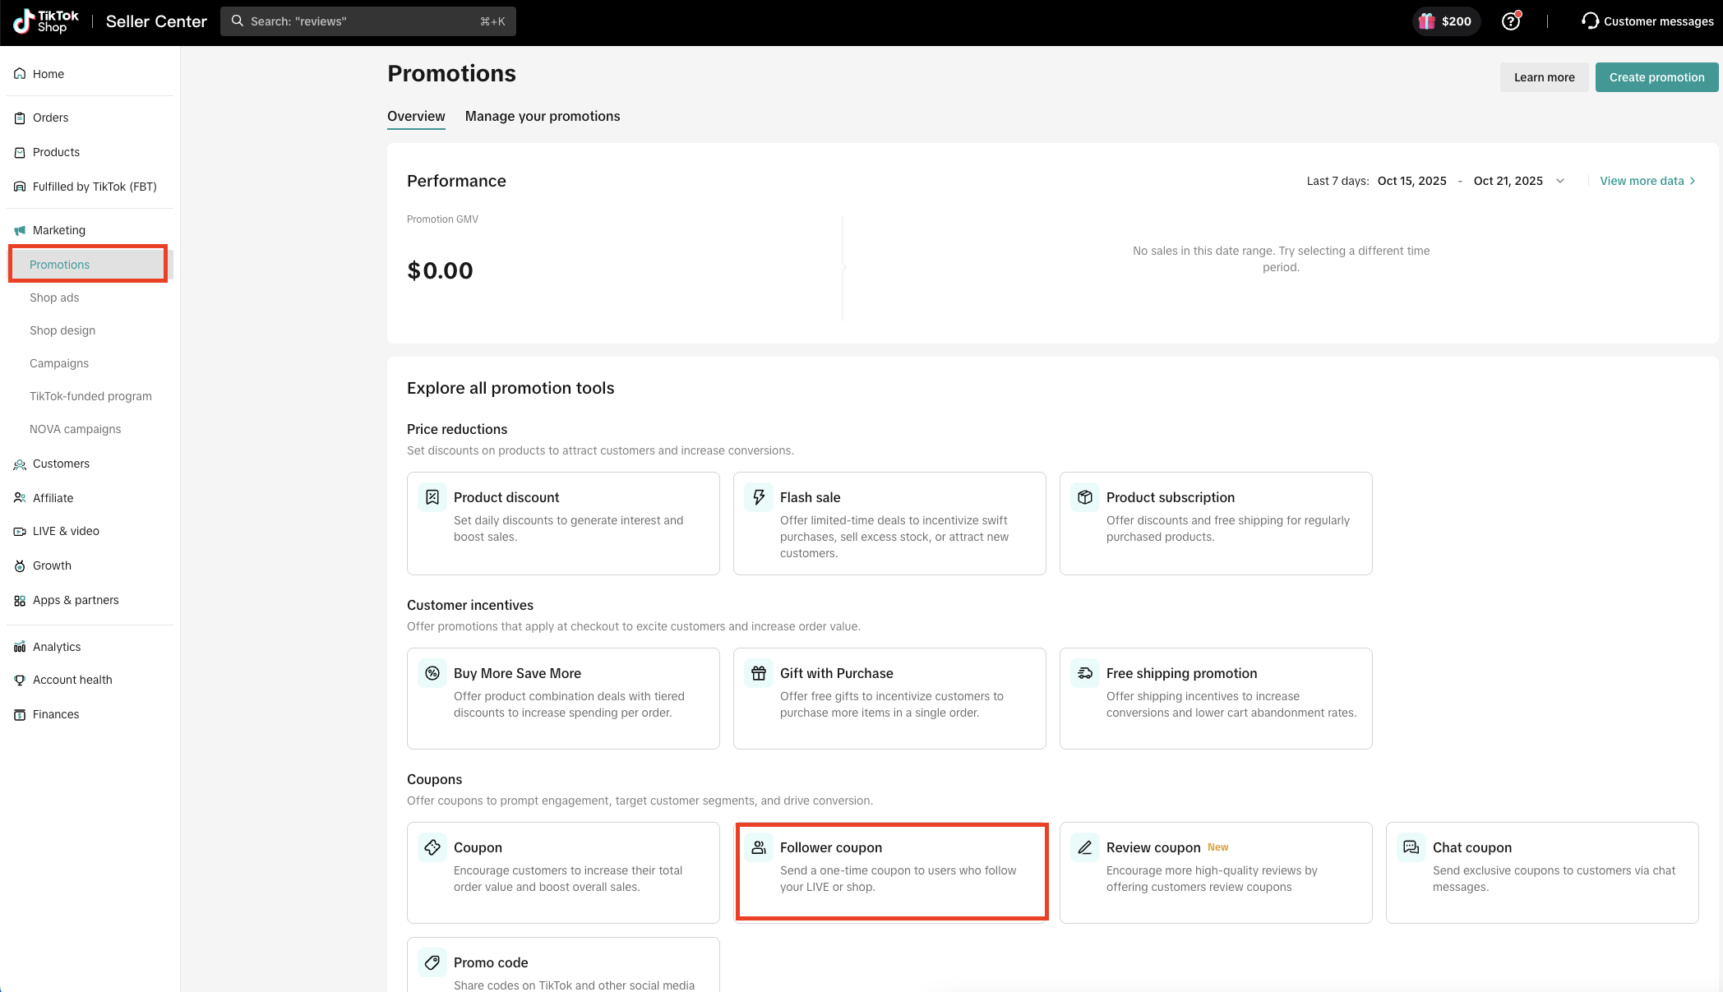The width and height of the screenshot is (1723, 992).
Task: Click the TikTok Shop logo
Action: (46, 21)
